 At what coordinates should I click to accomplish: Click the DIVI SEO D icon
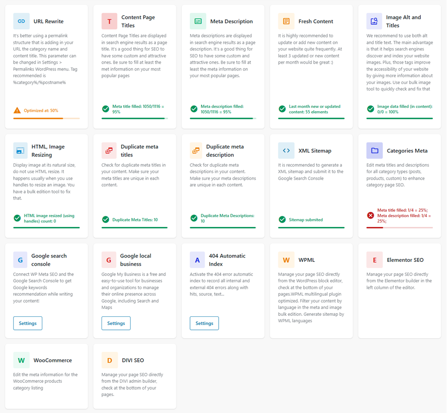110,360
